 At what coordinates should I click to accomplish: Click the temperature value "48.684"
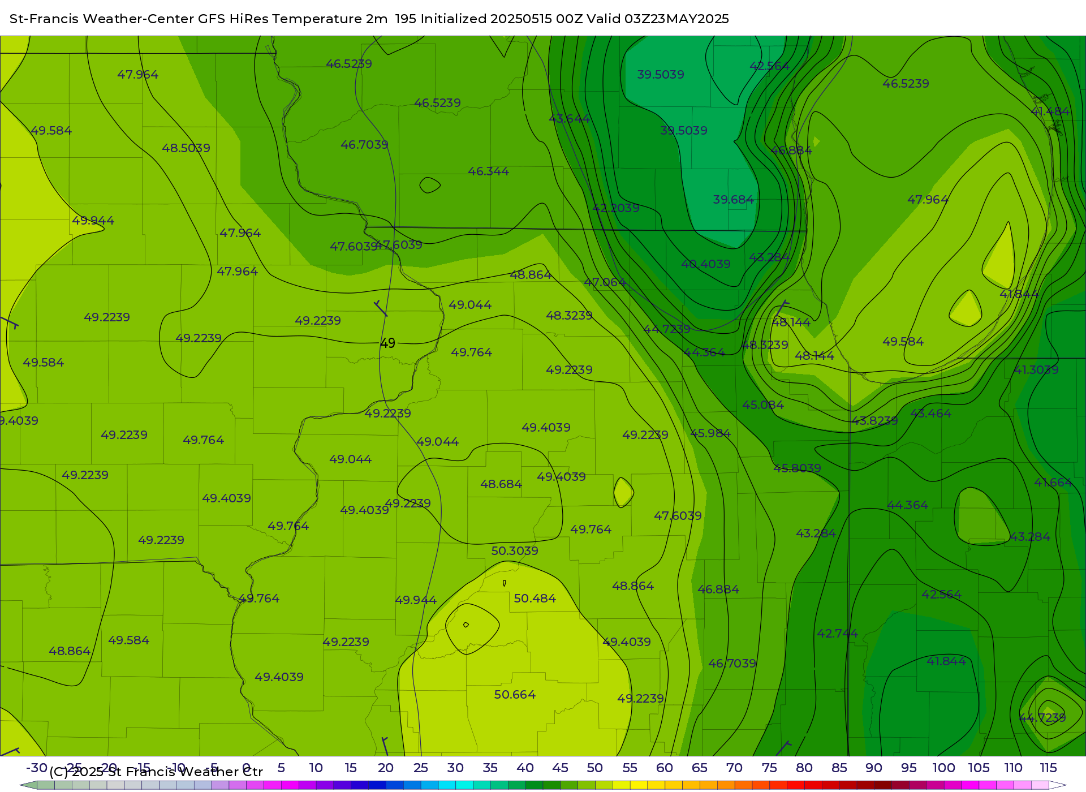(501, 484)
